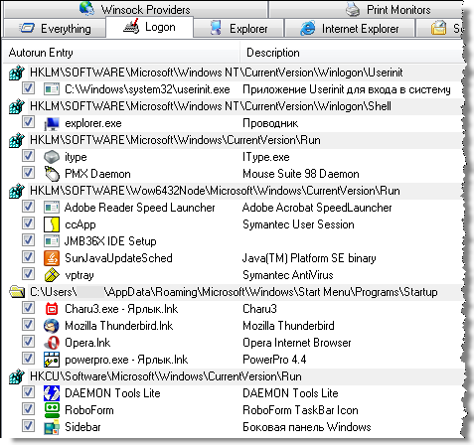The image size is (474, 445).
Task: Select the 'Mouse Suite 98 Daemon' description
Action: pyautogui.click(x=301, y=174)
